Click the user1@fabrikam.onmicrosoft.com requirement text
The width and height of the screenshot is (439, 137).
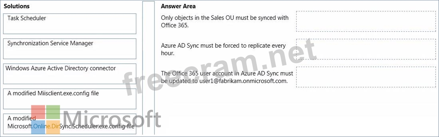point(227,77)
